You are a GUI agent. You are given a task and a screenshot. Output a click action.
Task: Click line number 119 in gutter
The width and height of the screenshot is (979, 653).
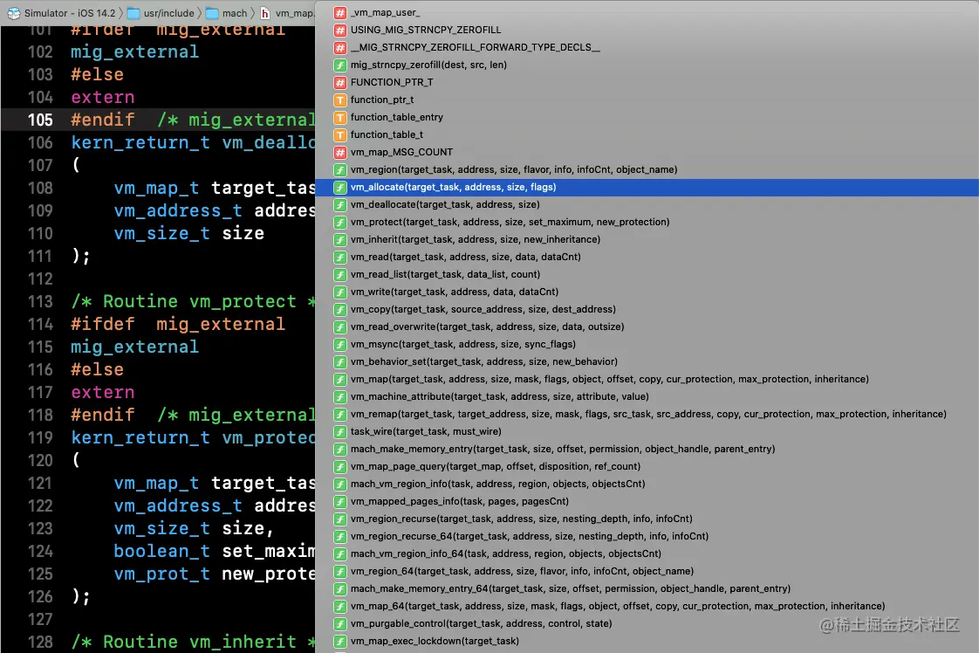pyautogui.click(x=40, y=438)
